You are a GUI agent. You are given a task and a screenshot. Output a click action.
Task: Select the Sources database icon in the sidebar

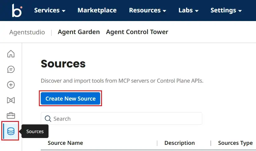point(11,131)
